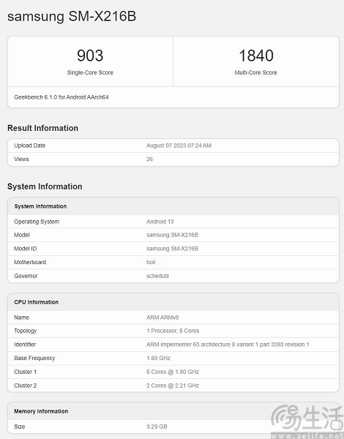The width and height of the screenshot is (344, 439).
Task: Click the Operating System row label
Action: (x=37, y=222)
